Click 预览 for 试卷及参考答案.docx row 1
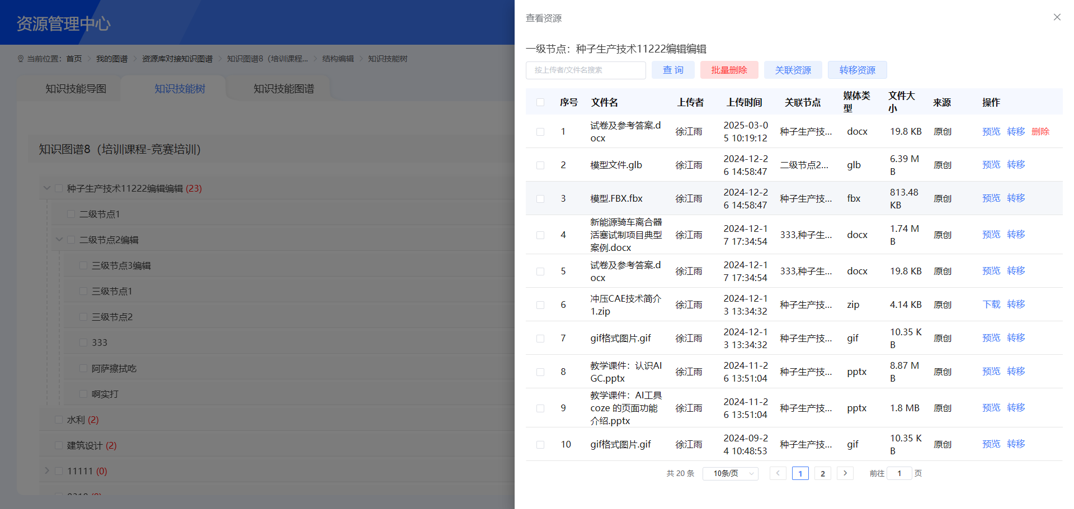This screenshot has width=1074, height=509. click(x=991, y=131)
